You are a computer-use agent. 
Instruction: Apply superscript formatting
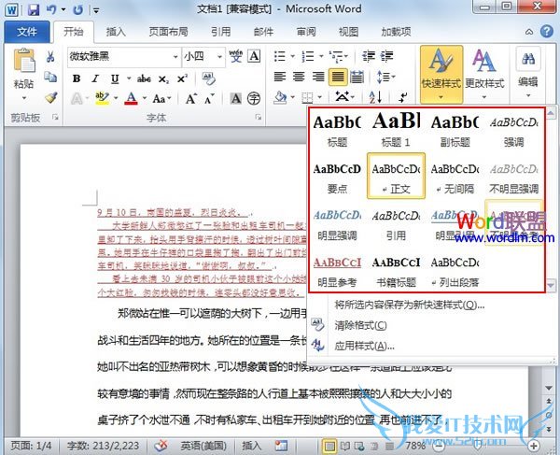(x=182, y=78)
